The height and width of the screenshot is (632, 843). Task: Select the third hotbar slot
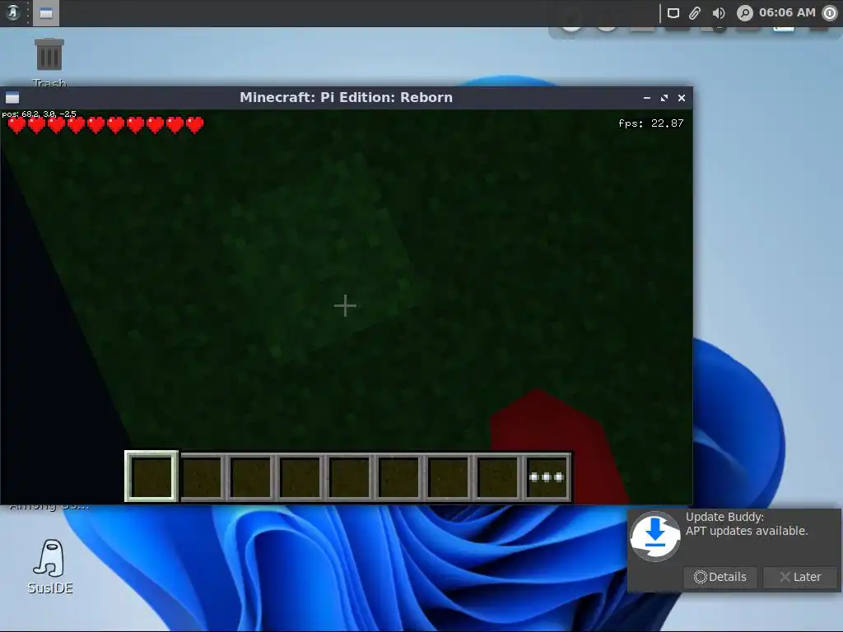click(251, 476)
